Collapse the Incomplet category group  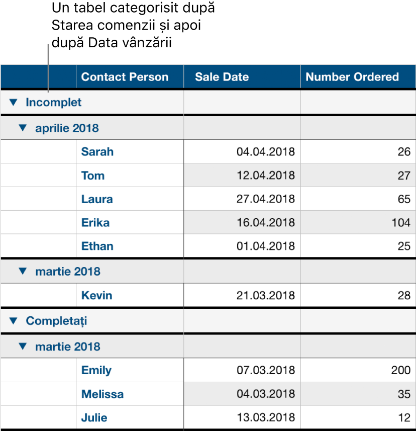point(14,102)
